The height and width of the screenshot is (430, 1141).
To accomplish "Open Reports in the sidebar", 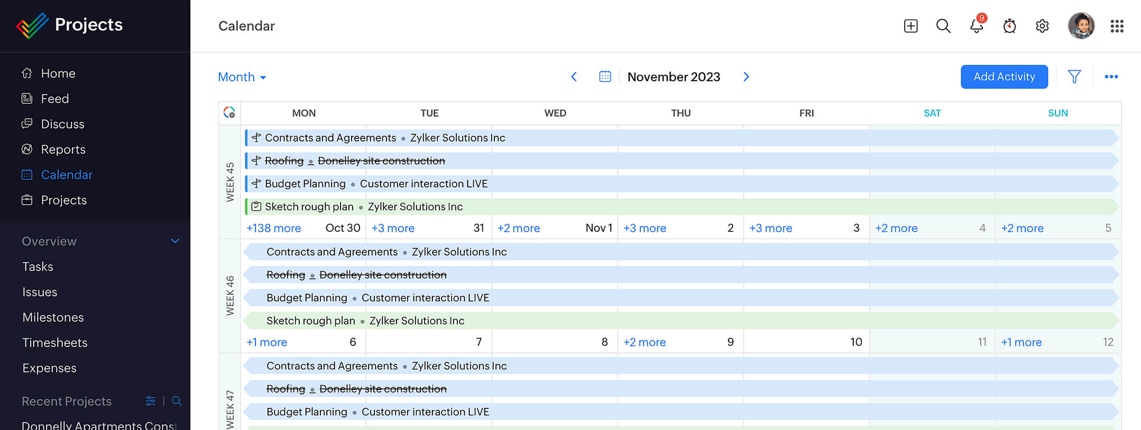I will (x=63, y=149).
